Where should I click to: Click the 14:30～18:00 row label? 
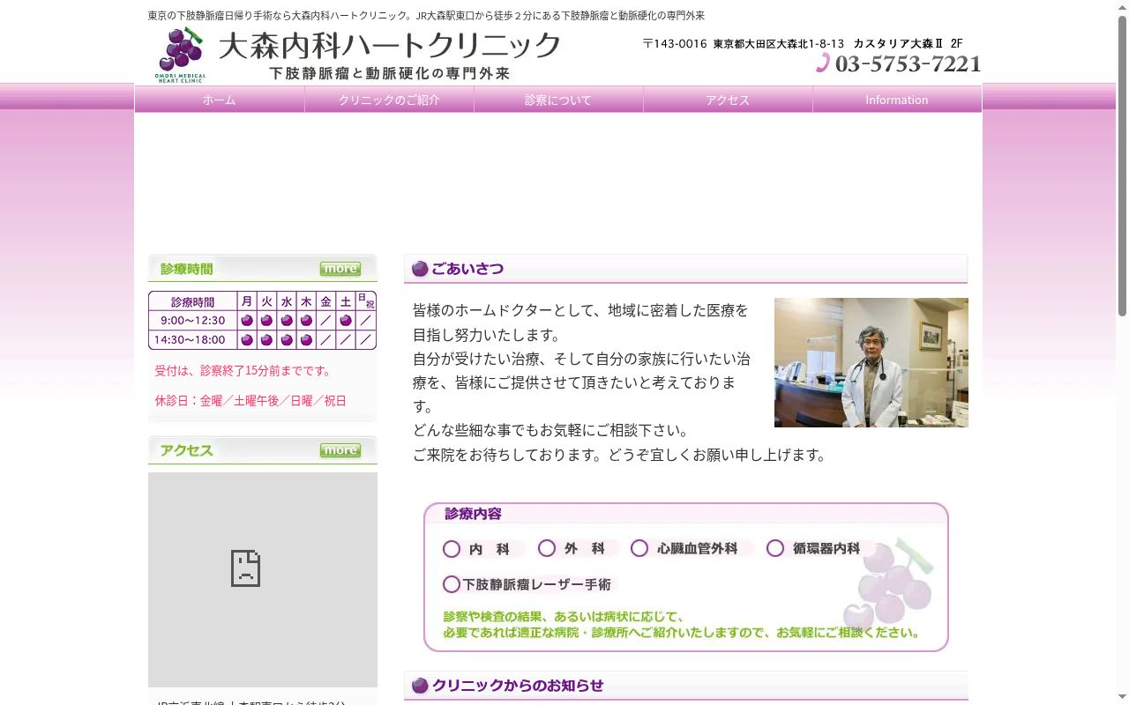[190, 339]
